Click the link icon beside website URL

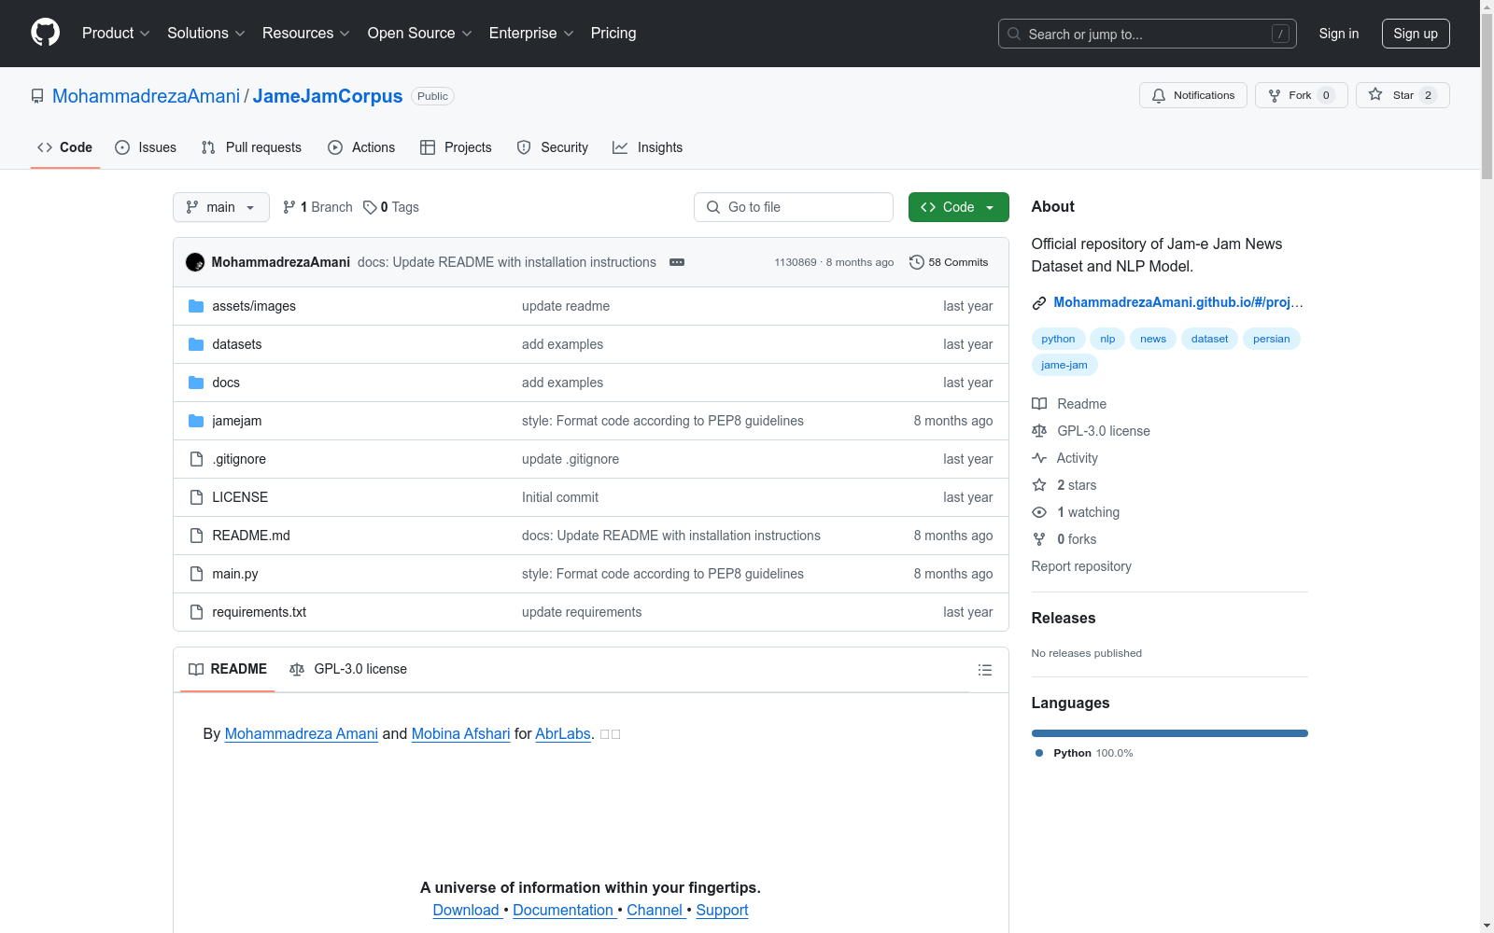(1038, 303)
